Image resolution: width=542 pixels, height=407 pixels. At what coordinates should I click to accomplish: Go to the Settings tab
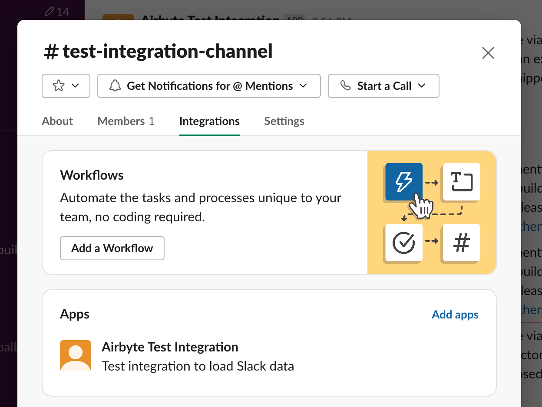point(284,121)
